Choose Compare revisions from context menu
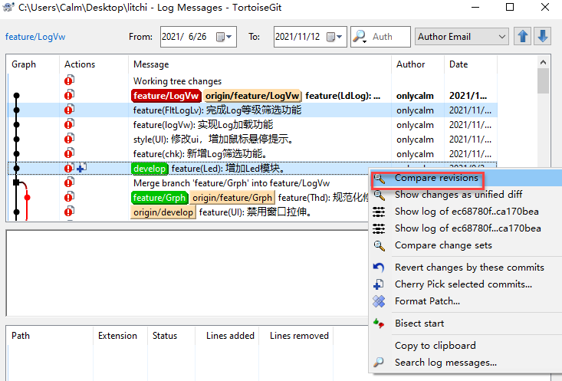562x381 pixels. coord(465,178)
